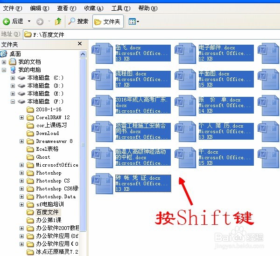Select the Photoshop.Data folder
Screen dimensions: 280x256
(56, 196)
